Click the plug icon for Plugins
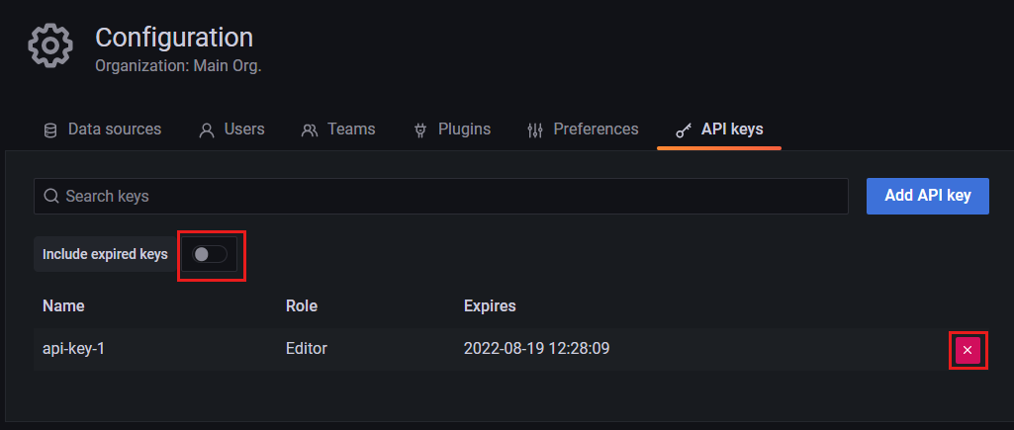The image size is (1014, 430). point(420,129)
